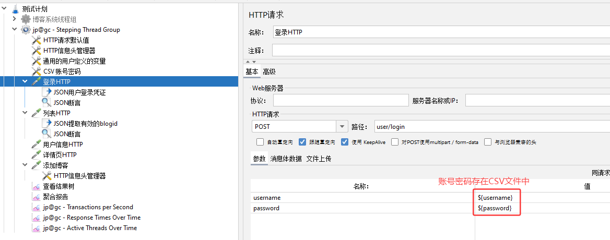
Task: Collapse the 添加博客 tree node
Action: [x=25, y=165]
